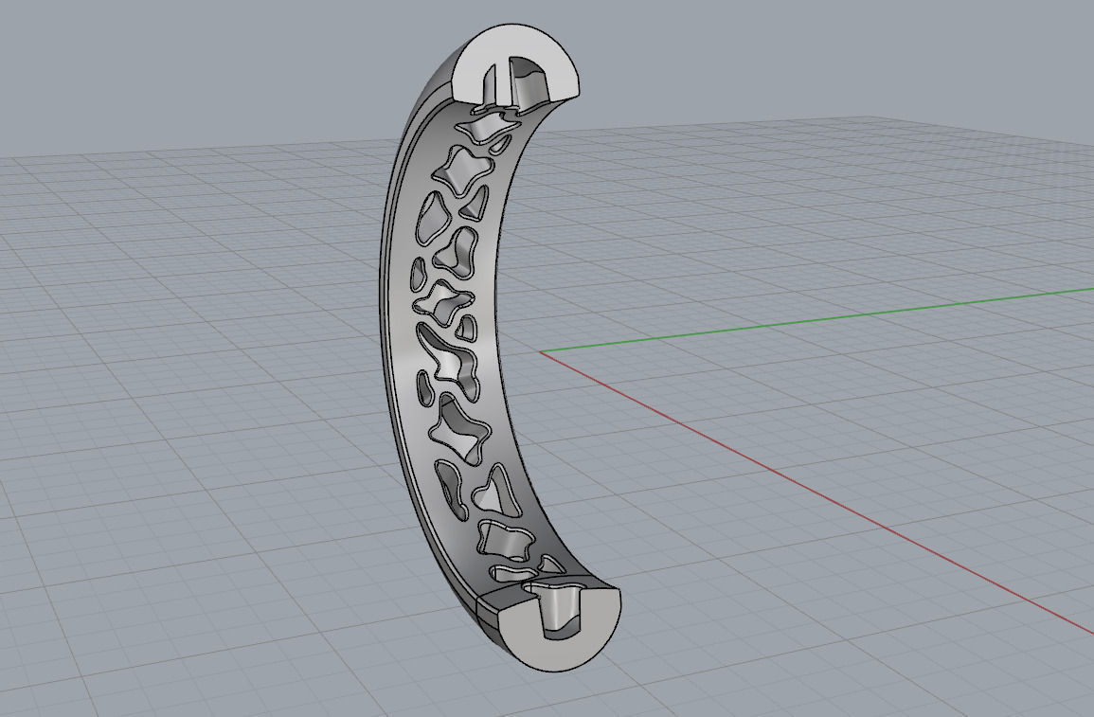
Task: Click the red X-axis line
Action: pos(816,493)
